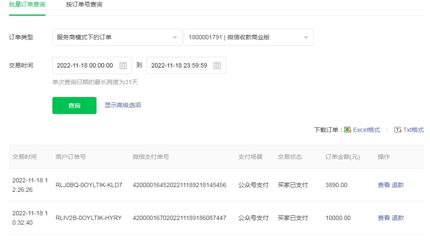
Task: Expand the 服务商模式下的订单 order type dropdown
Action: [x=117, y=37]
